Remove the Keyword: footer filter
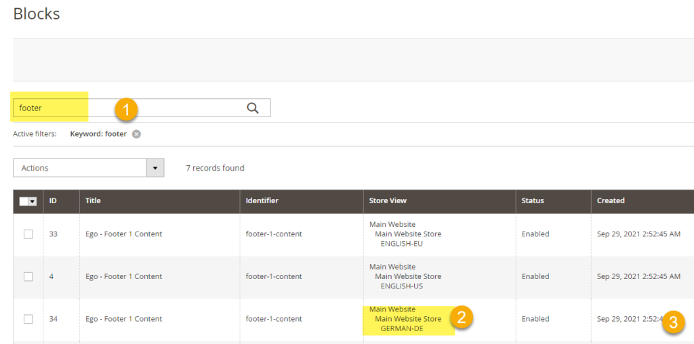The width and height of the screenshot is (694, 344). coord(136,134)
